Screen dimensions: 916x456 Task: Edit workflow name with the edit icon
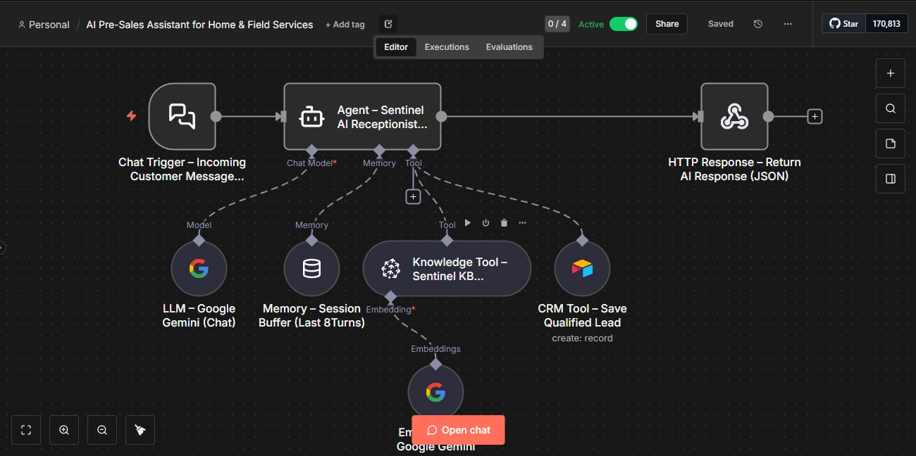point(388,23)
